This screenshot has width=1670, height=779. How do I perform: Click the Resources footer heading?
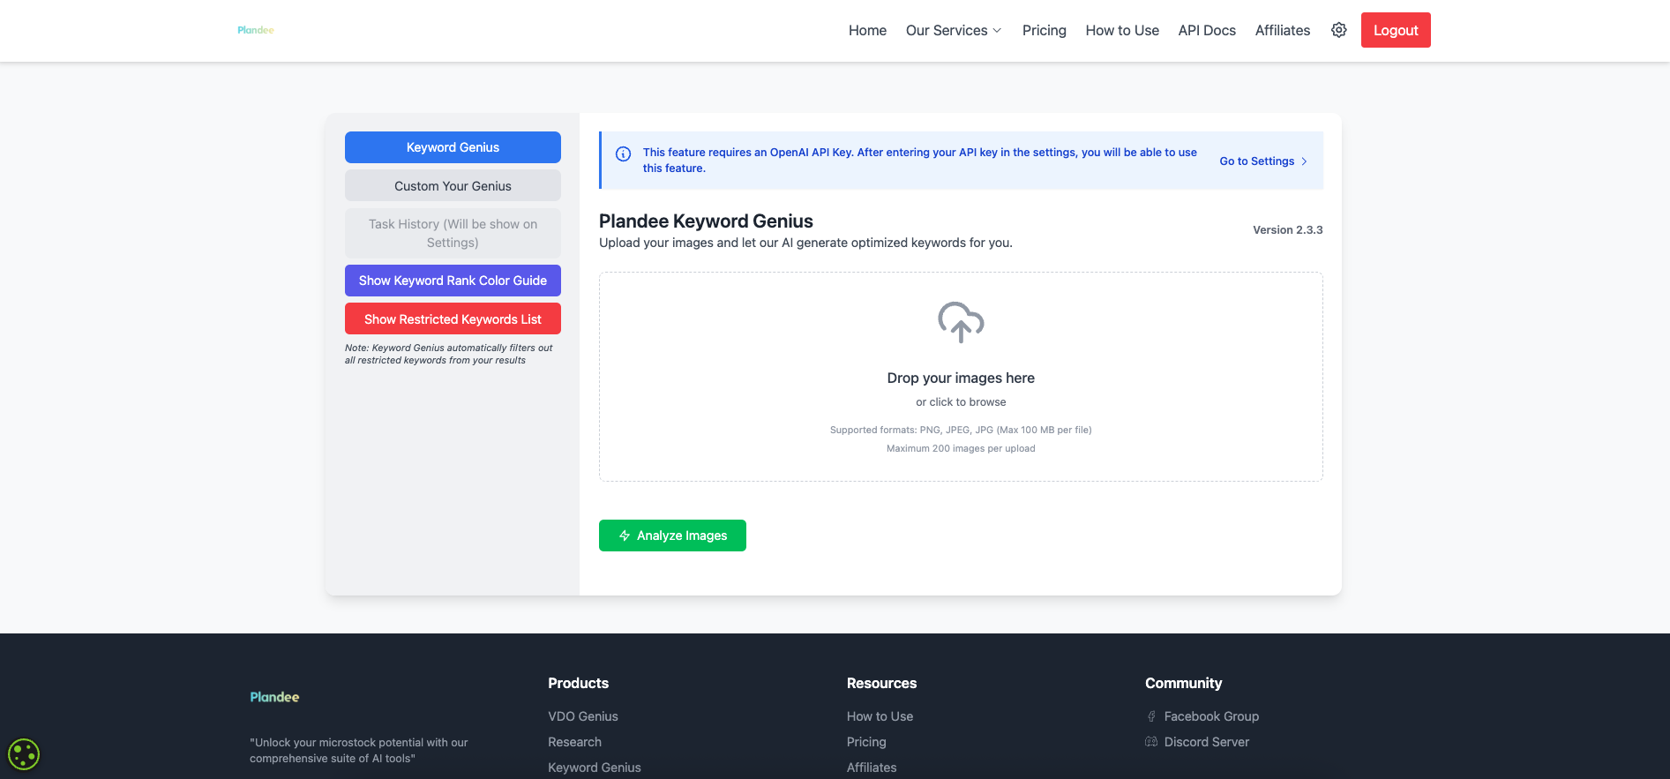click(x=881, y=683)
